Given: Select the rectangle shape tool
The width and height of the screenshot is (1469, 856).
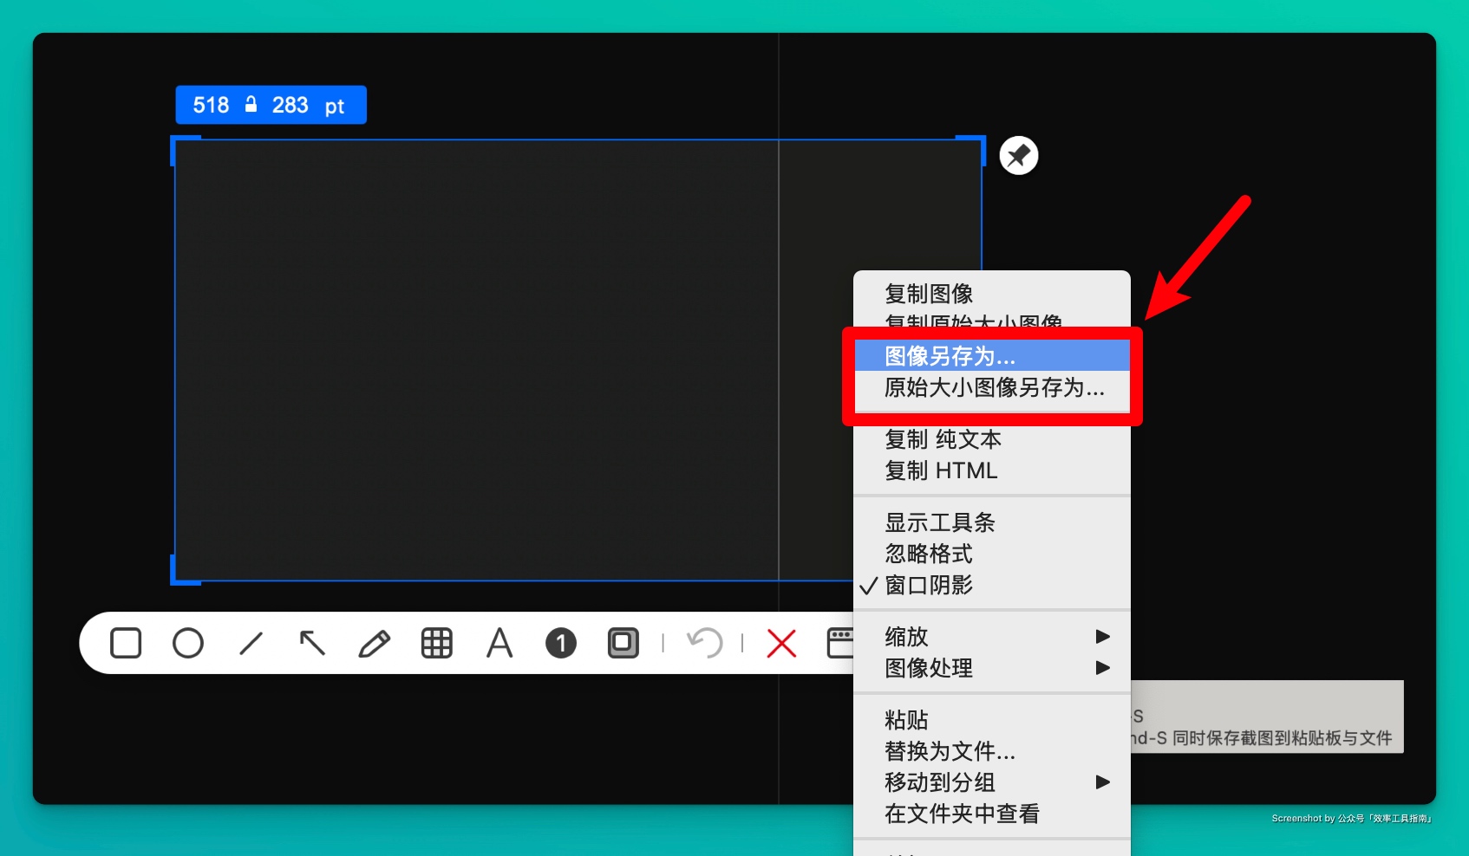Looking at the screenshot, I should point(126,643).
